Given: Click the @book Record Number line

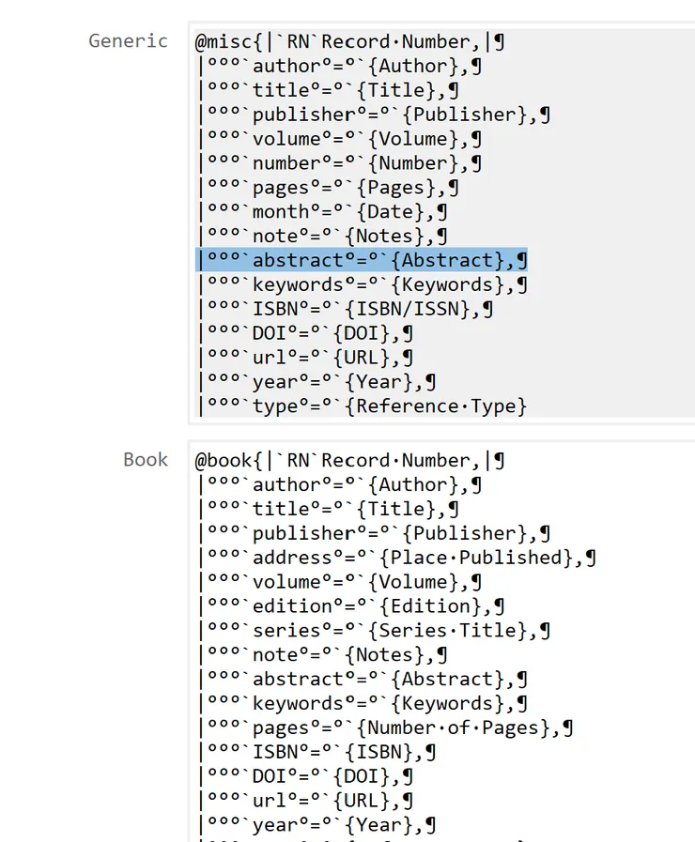Looking at the screenshot, I should click(349, 461).
